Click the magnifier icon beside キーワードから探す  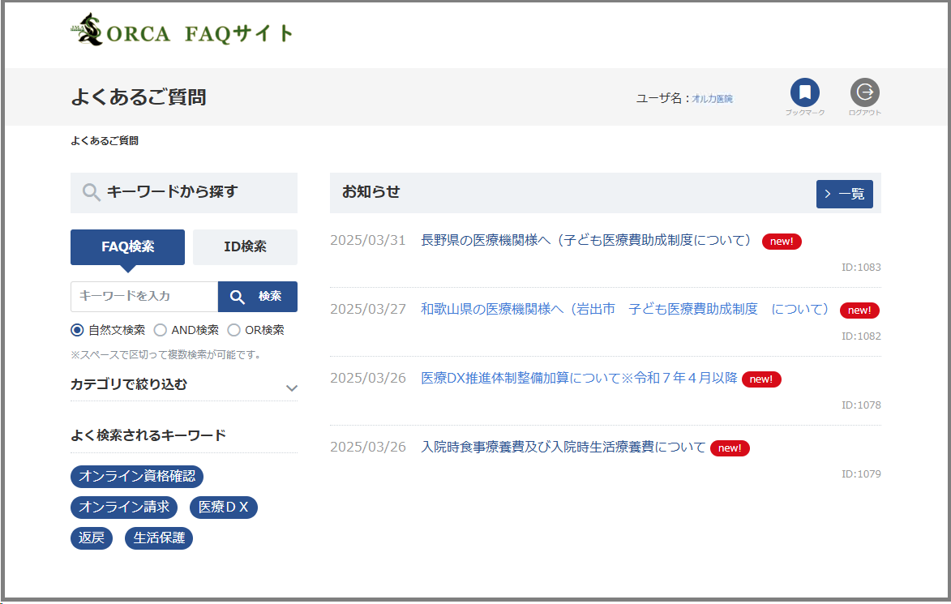pos(91,192)
